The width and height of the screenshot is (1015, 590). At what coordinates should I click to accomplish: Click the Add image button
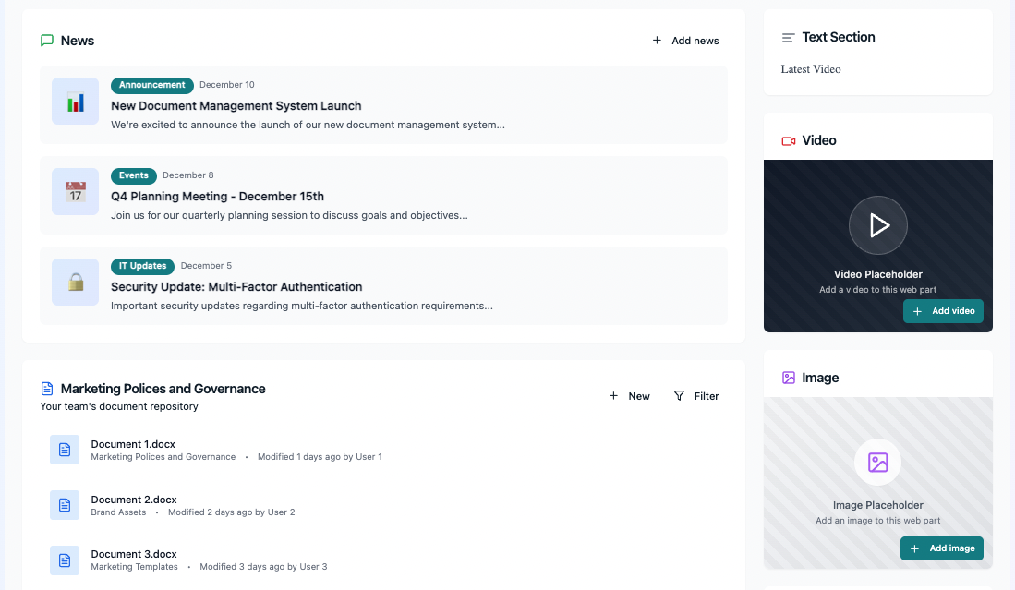tap(941, 548)
